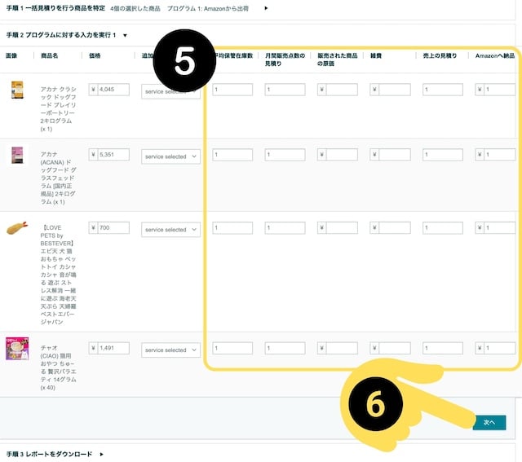Open service dropdown for ACANA Classic row
Viewport: 522px width, 462px height.
click(x=170, y=91)
